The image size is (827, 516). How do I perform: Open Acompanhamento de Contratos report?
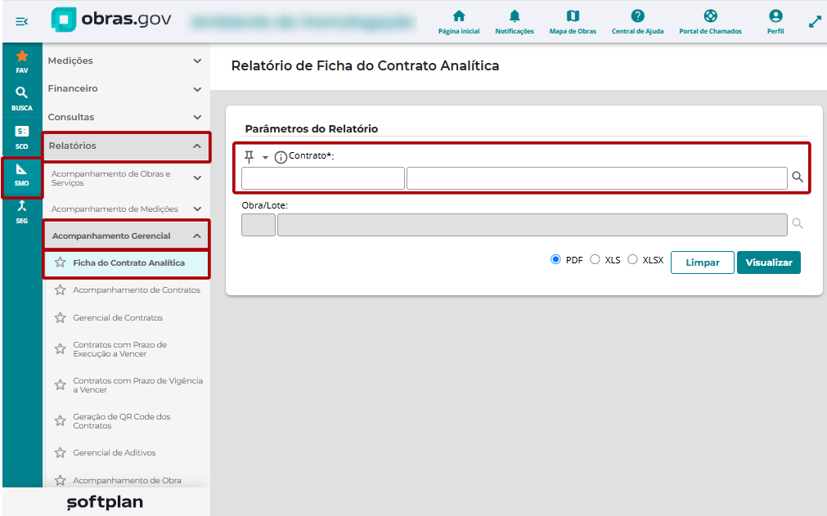coord(137,289)
